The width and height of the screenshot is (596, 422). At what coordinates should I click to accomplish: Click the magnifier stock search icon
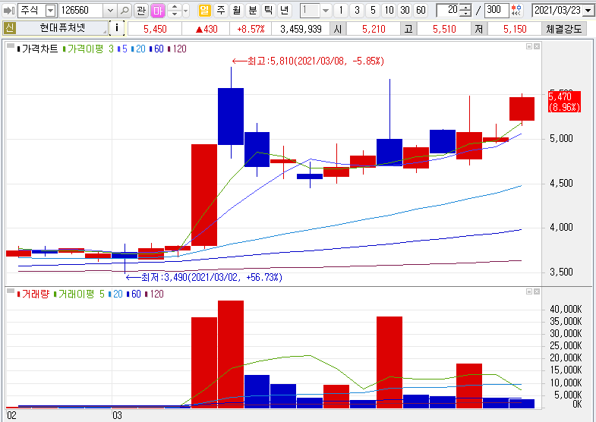click(x=125, y=11)
